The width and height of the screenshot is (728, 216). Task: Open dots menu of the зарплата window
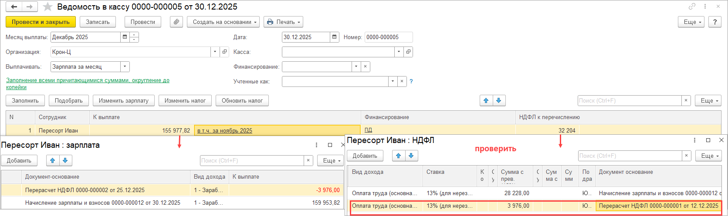(317, 145)
